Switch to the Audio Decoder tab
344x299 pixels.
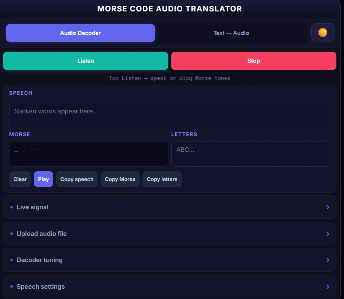80,33
